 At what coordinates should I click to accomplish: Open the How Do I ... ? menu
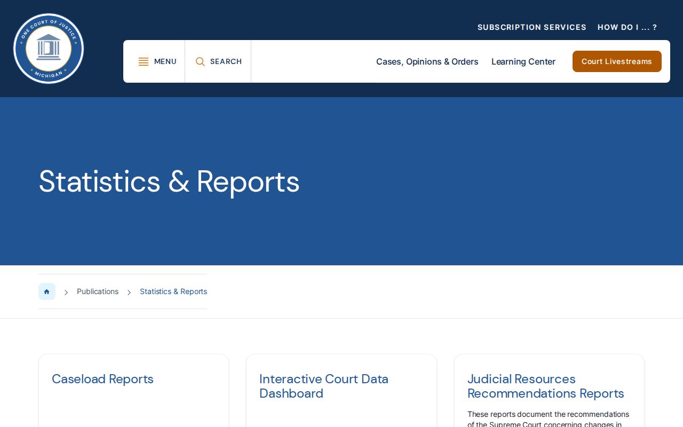(627, 27)
